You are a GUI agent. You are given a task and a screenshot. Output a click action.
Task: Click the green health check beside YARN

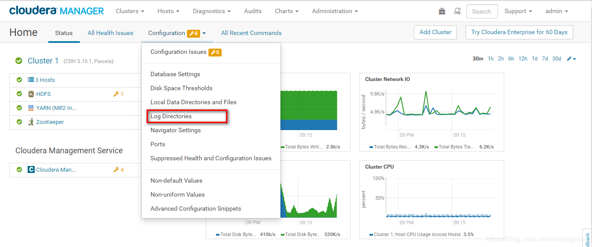pyautogui.click(x=19, y=108)
